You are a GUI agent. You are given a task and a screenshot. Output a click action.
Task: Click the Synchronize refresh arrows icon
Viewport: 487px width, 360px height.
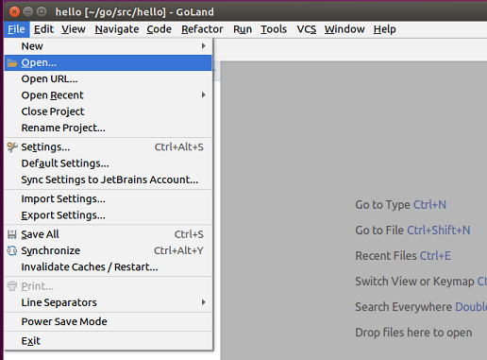12,250
